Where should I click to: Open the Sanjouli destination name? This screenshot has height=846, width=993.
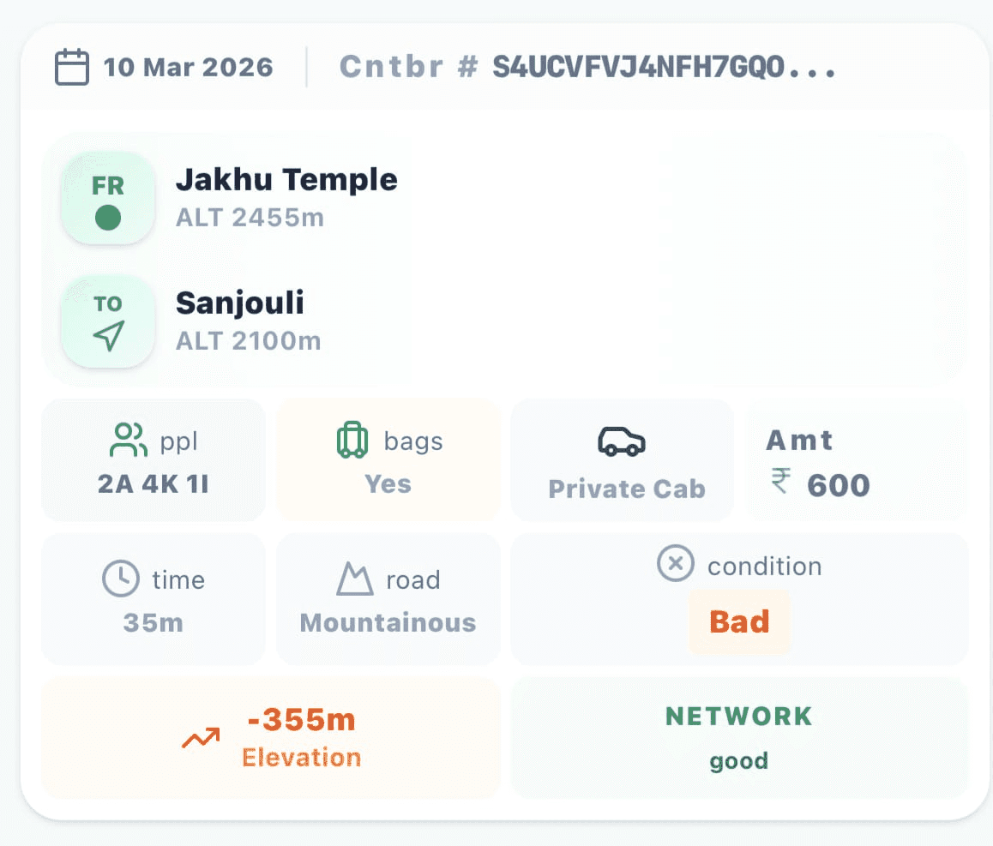240,303
